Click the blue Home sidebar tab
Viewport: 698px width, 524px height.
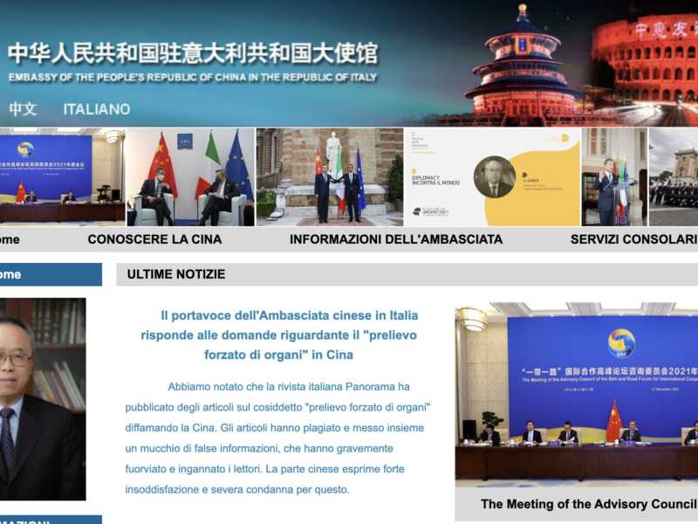51,274
